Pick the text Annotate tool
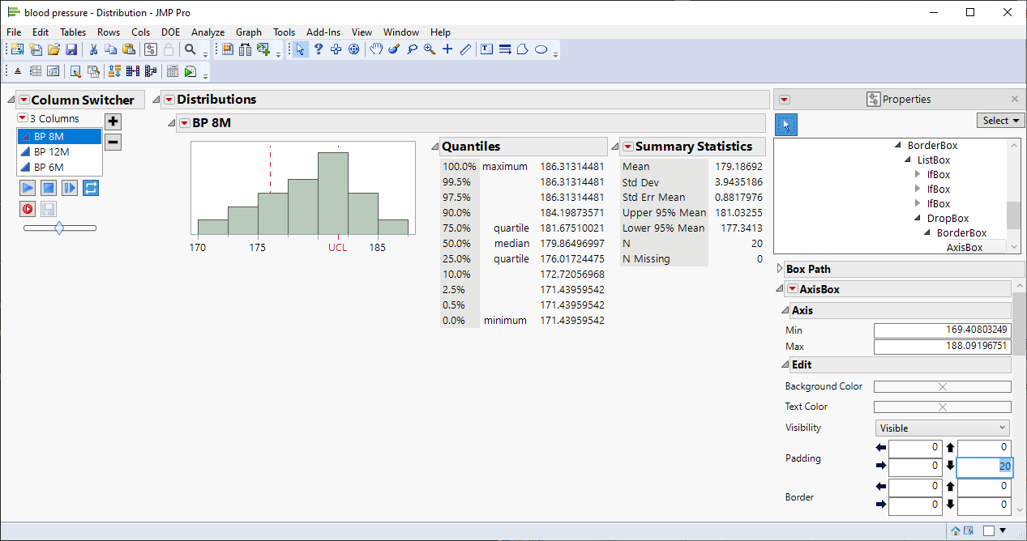Image resolution: width=1027 pixels, height=541 pixels. coord(486,49)
